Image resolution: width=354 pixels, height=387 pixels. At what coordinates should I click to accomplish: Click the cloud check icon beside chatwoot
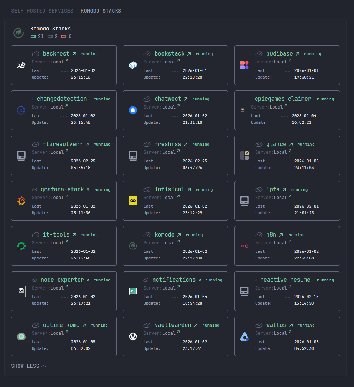click(x=147, y=99)
